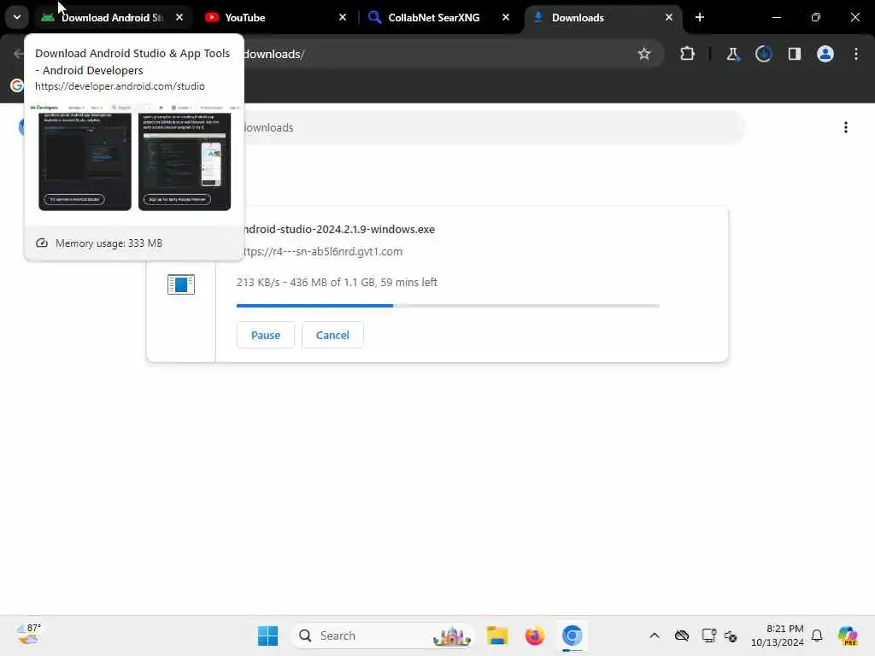Open the disconnected link tray icon
The height and width of the screenshot is (656, 875).
pyautogui.click(x=731, y=635)
